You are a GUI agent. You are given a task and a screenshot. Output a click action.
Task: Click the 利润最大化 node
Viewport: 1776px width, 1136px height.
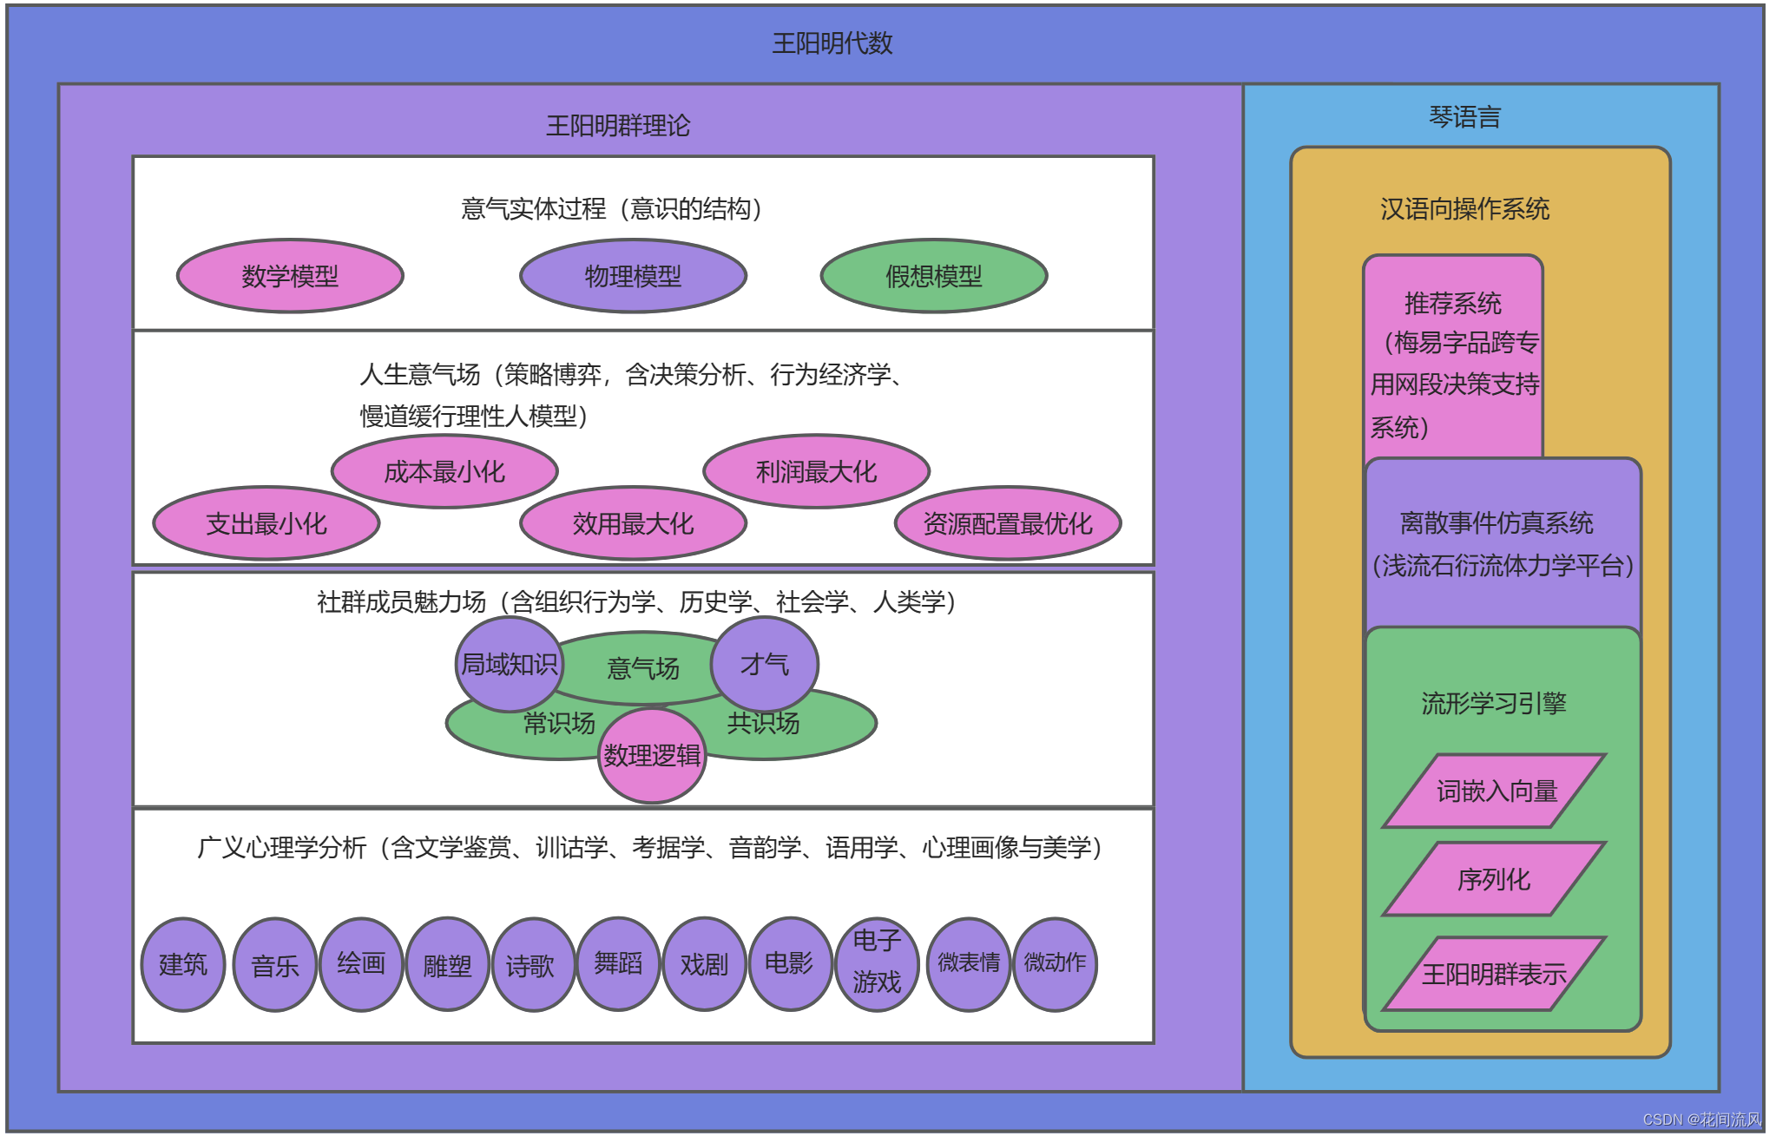[816, 471]
